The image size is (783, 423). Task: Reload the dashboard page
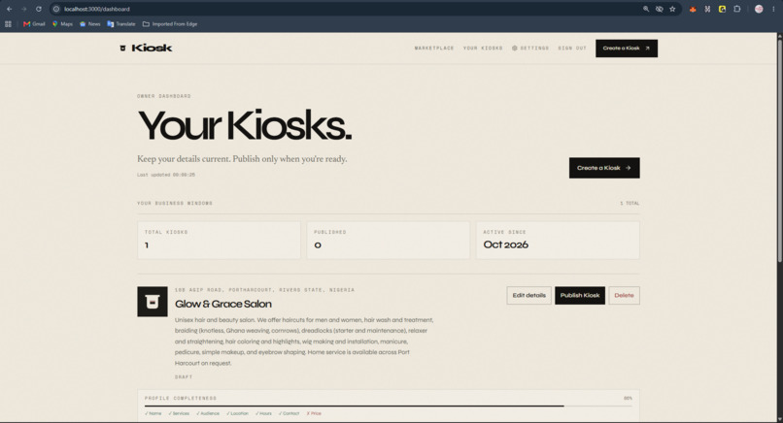(x=39, y=9)
